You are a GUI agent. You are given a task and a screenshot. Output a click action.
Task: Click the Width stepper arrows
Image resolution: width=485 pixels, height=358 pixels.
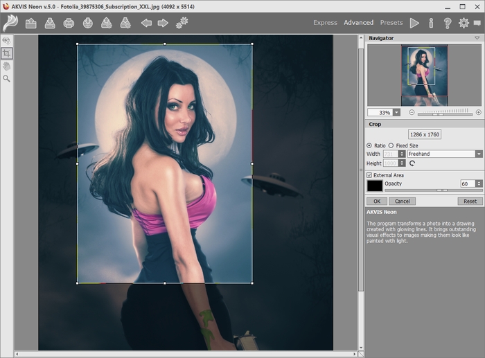pyautogui.click(x=401, y=154)
